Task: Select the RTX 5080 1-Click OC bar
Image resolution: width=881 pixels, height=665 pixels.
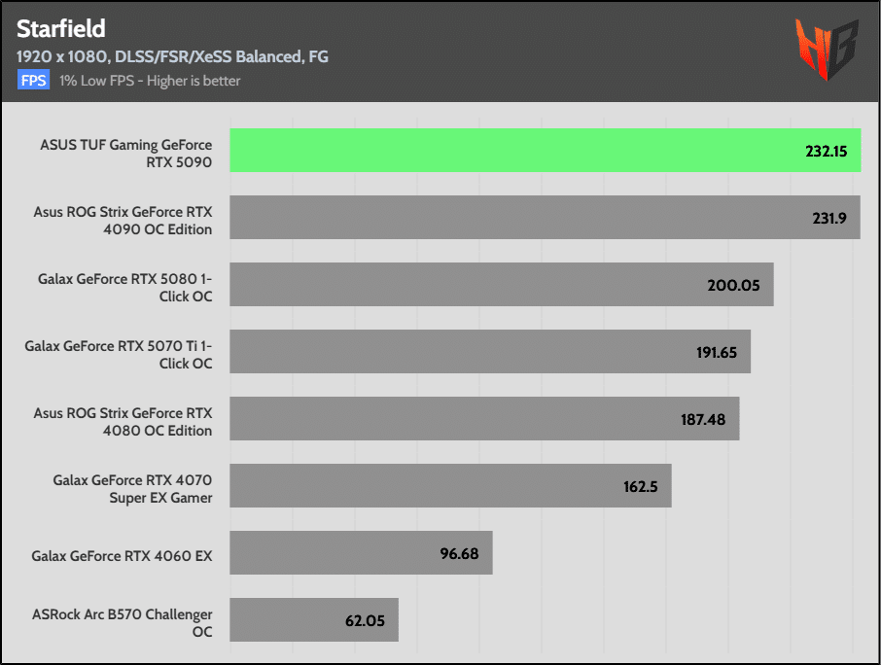Action: [502, 284]
